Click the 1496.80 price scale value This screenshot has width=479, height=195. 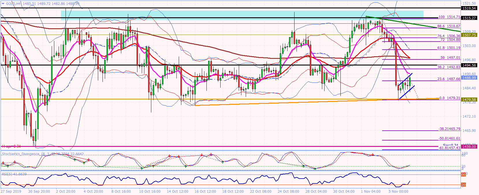pos(469,60)
